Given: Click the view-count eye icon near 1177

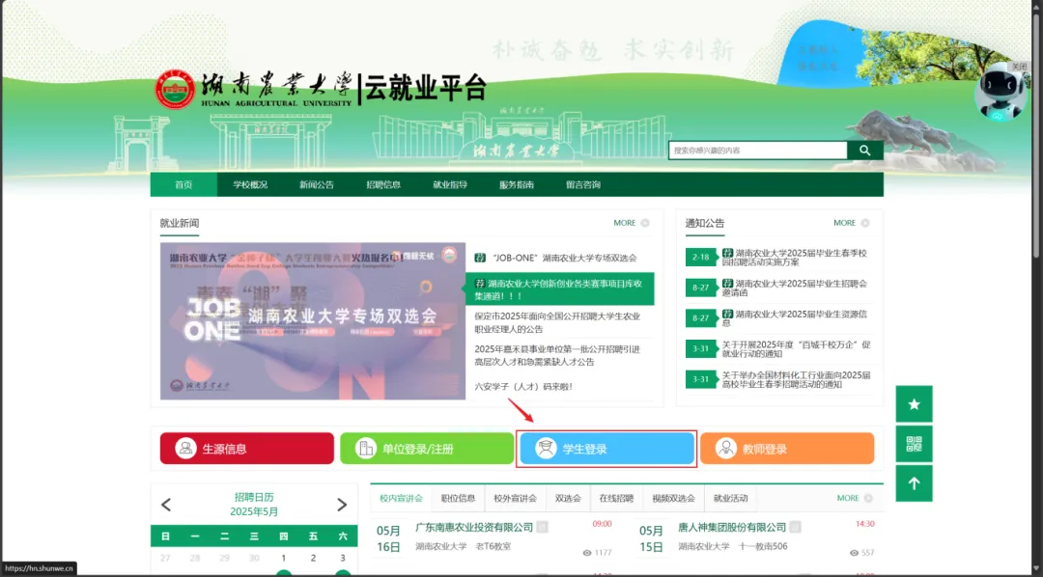Looking at the screenshot, I should [587, 553].
